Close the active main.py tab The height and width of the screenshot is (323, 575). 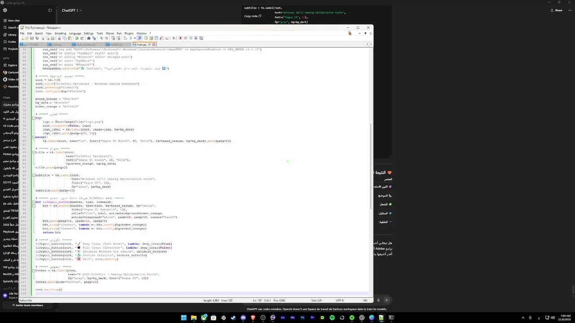[x=154, y=44]
